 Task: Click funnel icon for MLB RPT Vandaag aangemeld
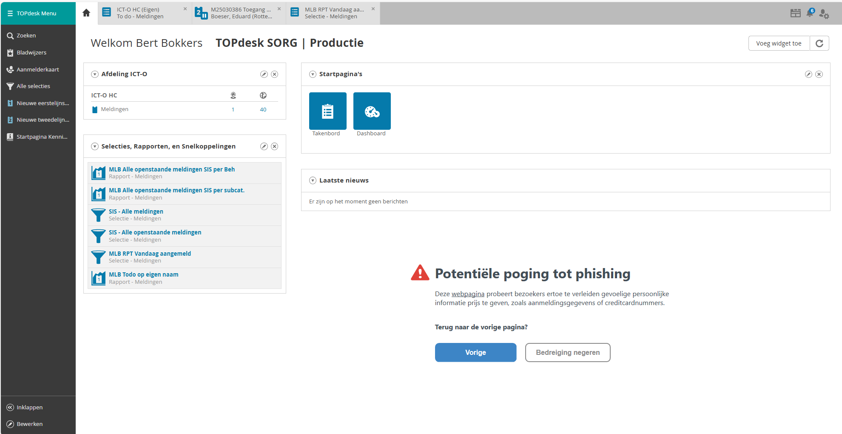(x=99, y=257)
